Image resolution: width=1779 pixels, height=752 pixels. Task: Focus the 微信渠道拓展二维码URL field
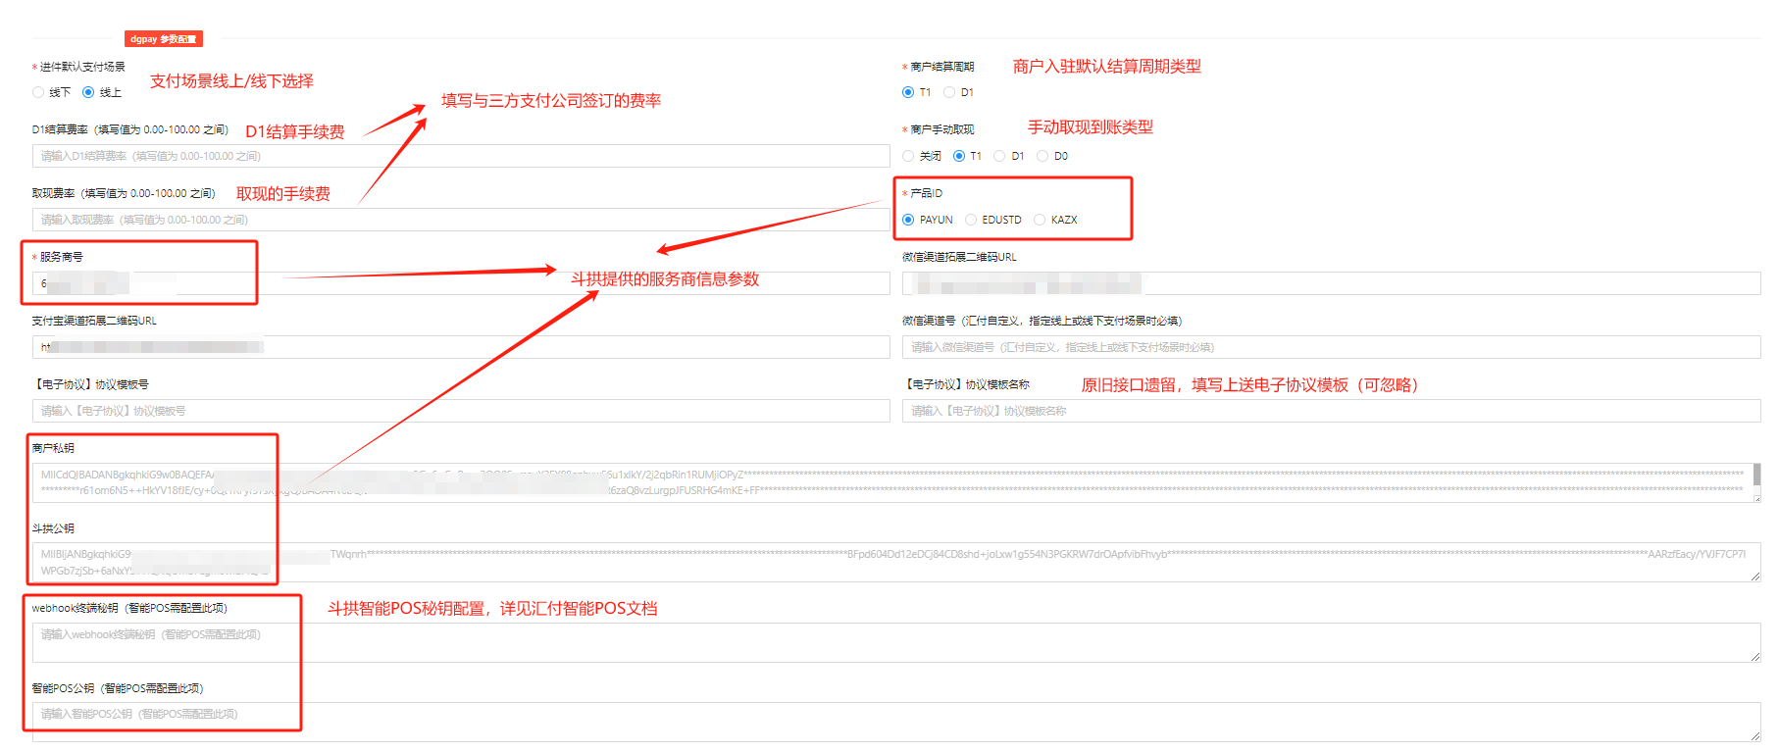(1331, 283)
